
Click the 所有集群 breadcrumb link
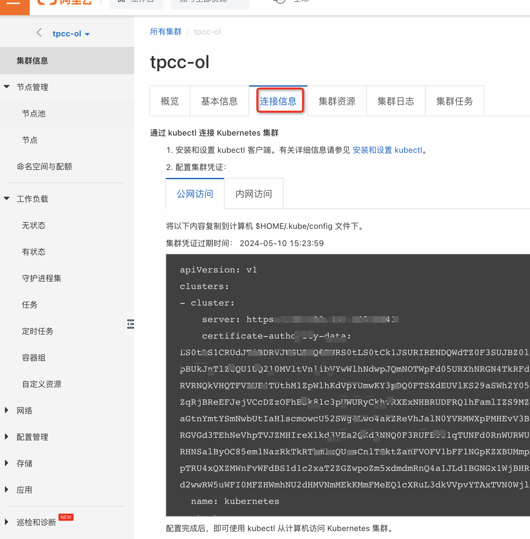[166, 32]
